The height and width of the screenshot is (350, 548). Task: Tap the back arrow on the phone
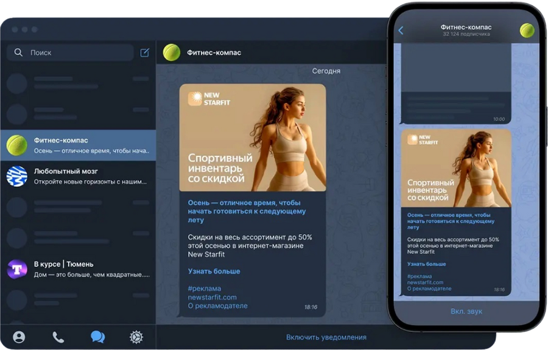[x=401, y=30]
